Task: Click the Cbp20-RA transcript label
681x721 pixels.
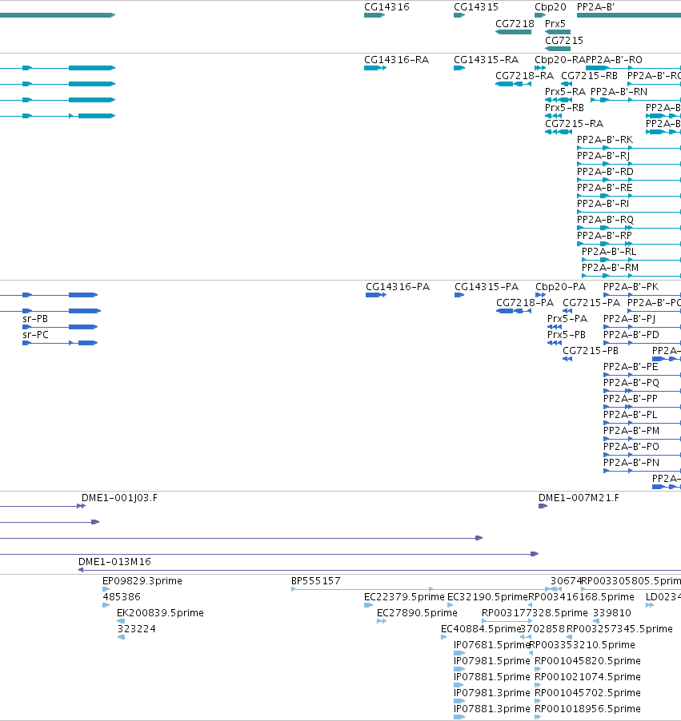Action: (560, 60)
